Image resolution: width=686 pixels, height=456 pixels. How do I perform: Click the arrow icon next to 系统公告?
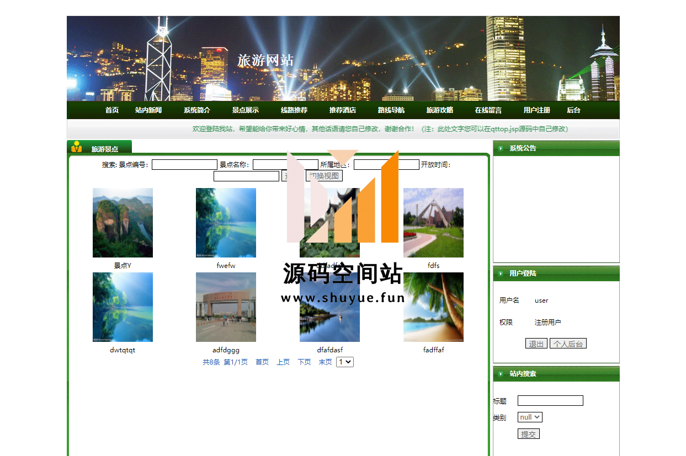(501, 148)
